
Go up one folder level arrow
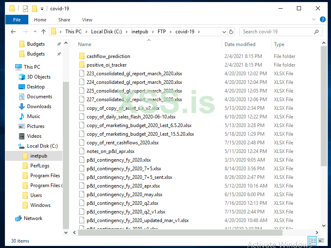(44, 32)
